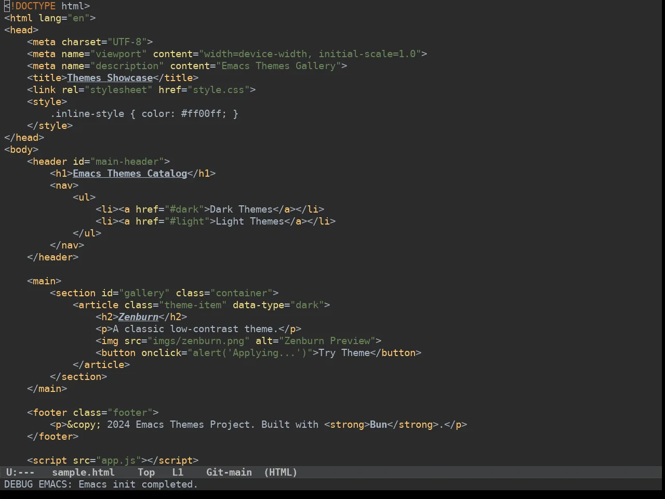Click the (HTML) major mode indicator

pos(281,472)
